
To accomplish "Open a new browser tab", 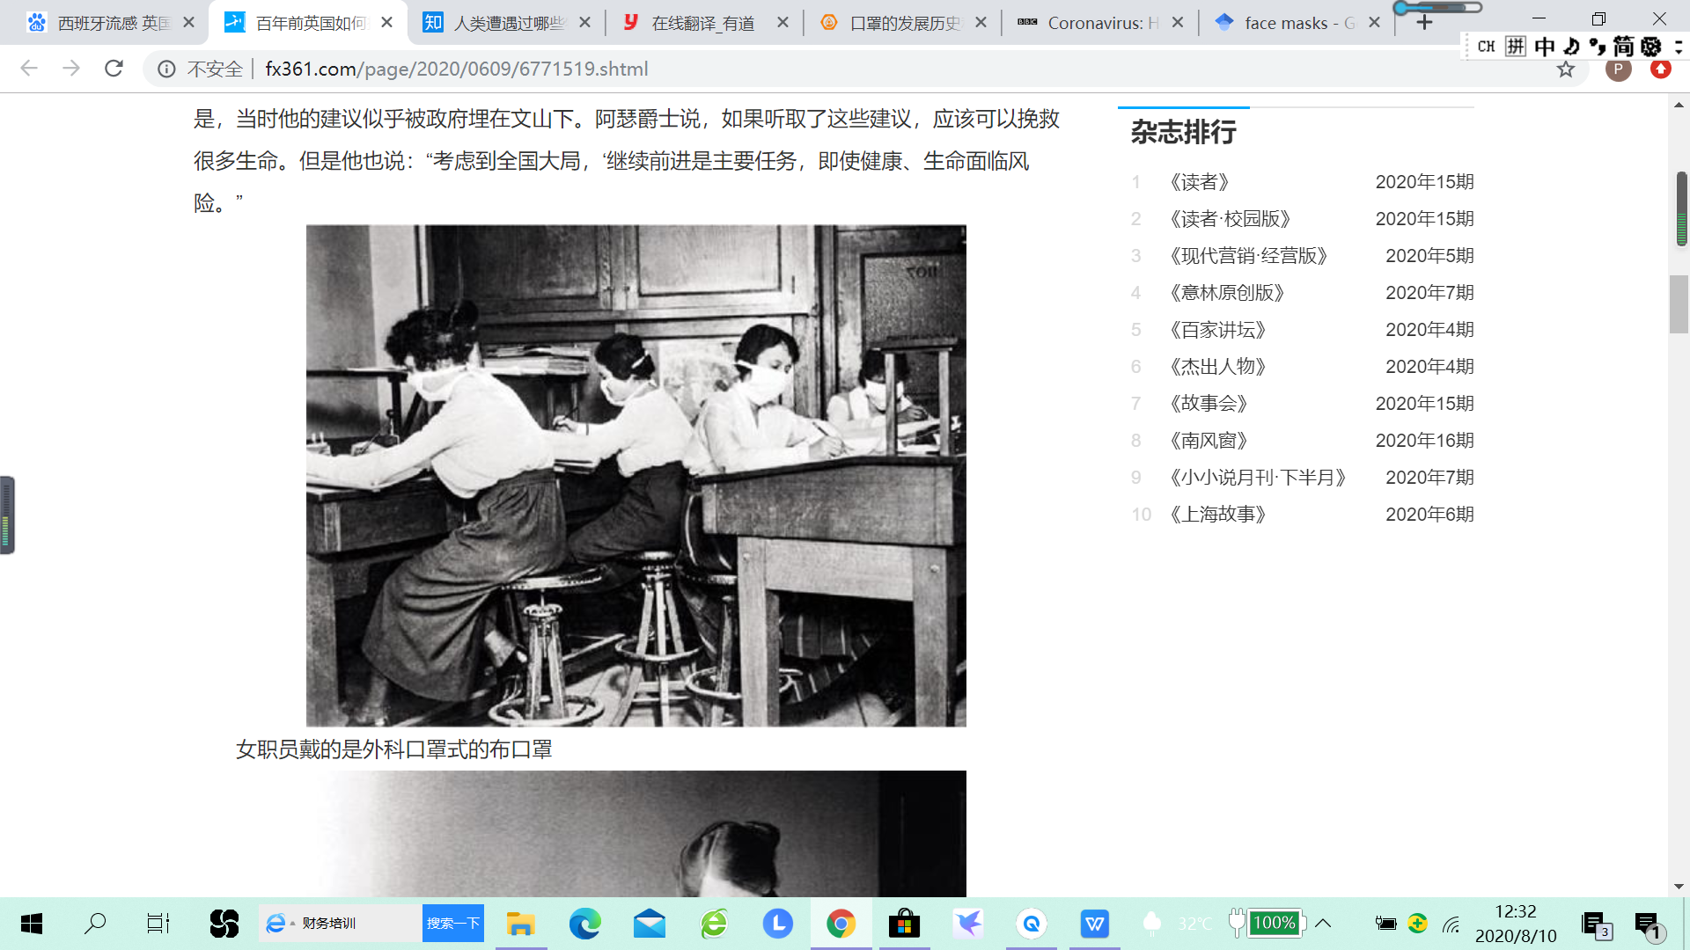I will click(1424, 23).
